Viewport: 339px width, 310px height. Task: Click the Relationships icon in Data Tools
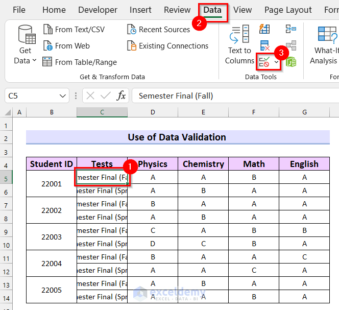290,46
